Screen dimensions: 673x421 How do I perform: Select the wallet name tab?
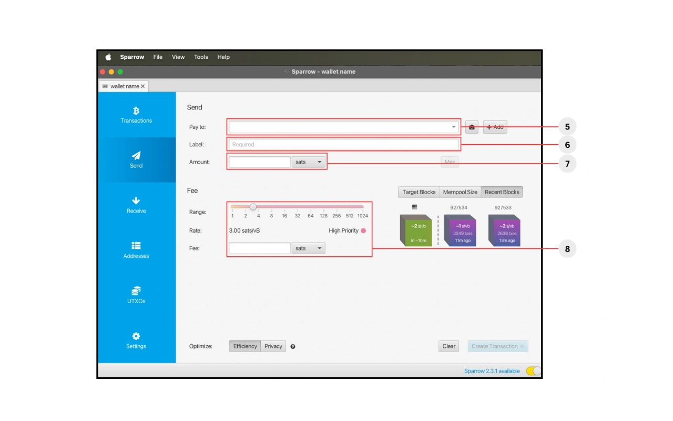click(x=124, y=86)
